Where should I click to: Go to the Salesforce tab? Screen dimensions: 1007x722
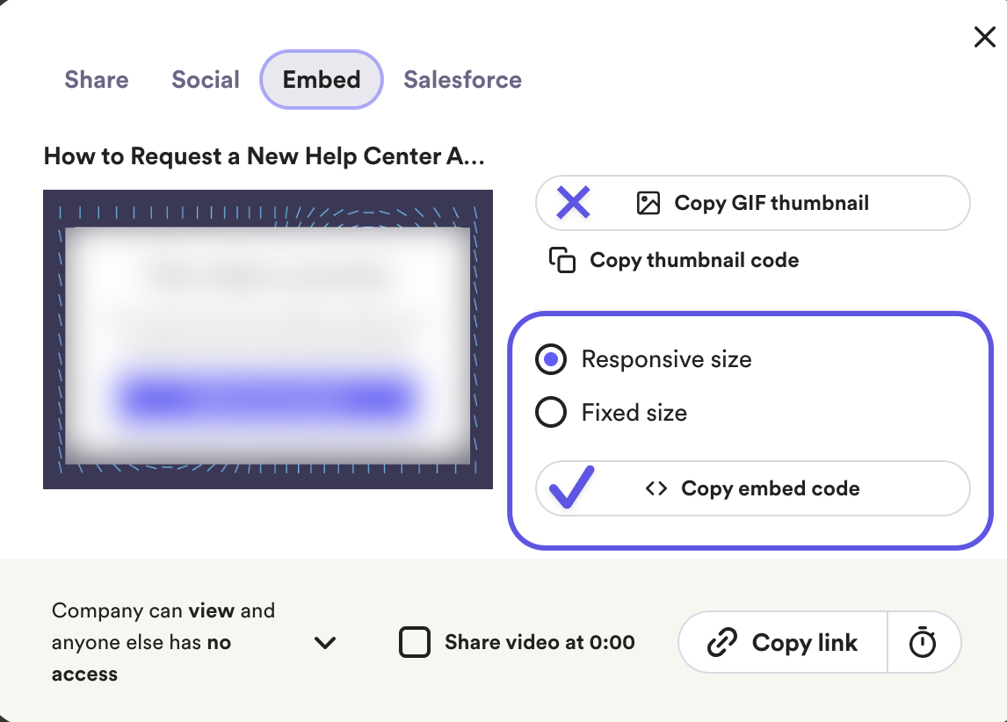462,80
